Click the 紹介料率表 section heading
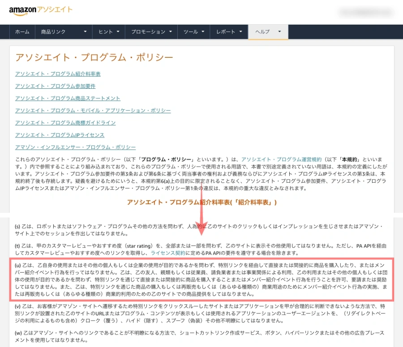The height and width of the screenshot is (347, 403). (x=202, y=202)
